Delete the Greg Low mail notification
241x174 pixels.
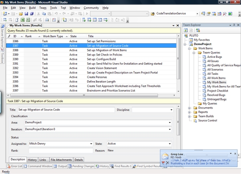[167, 163]
